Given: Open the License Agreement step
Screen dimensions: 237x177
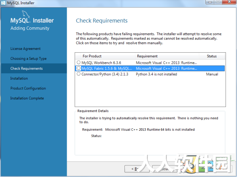Looking at the screenshot, I should [25, 49].
